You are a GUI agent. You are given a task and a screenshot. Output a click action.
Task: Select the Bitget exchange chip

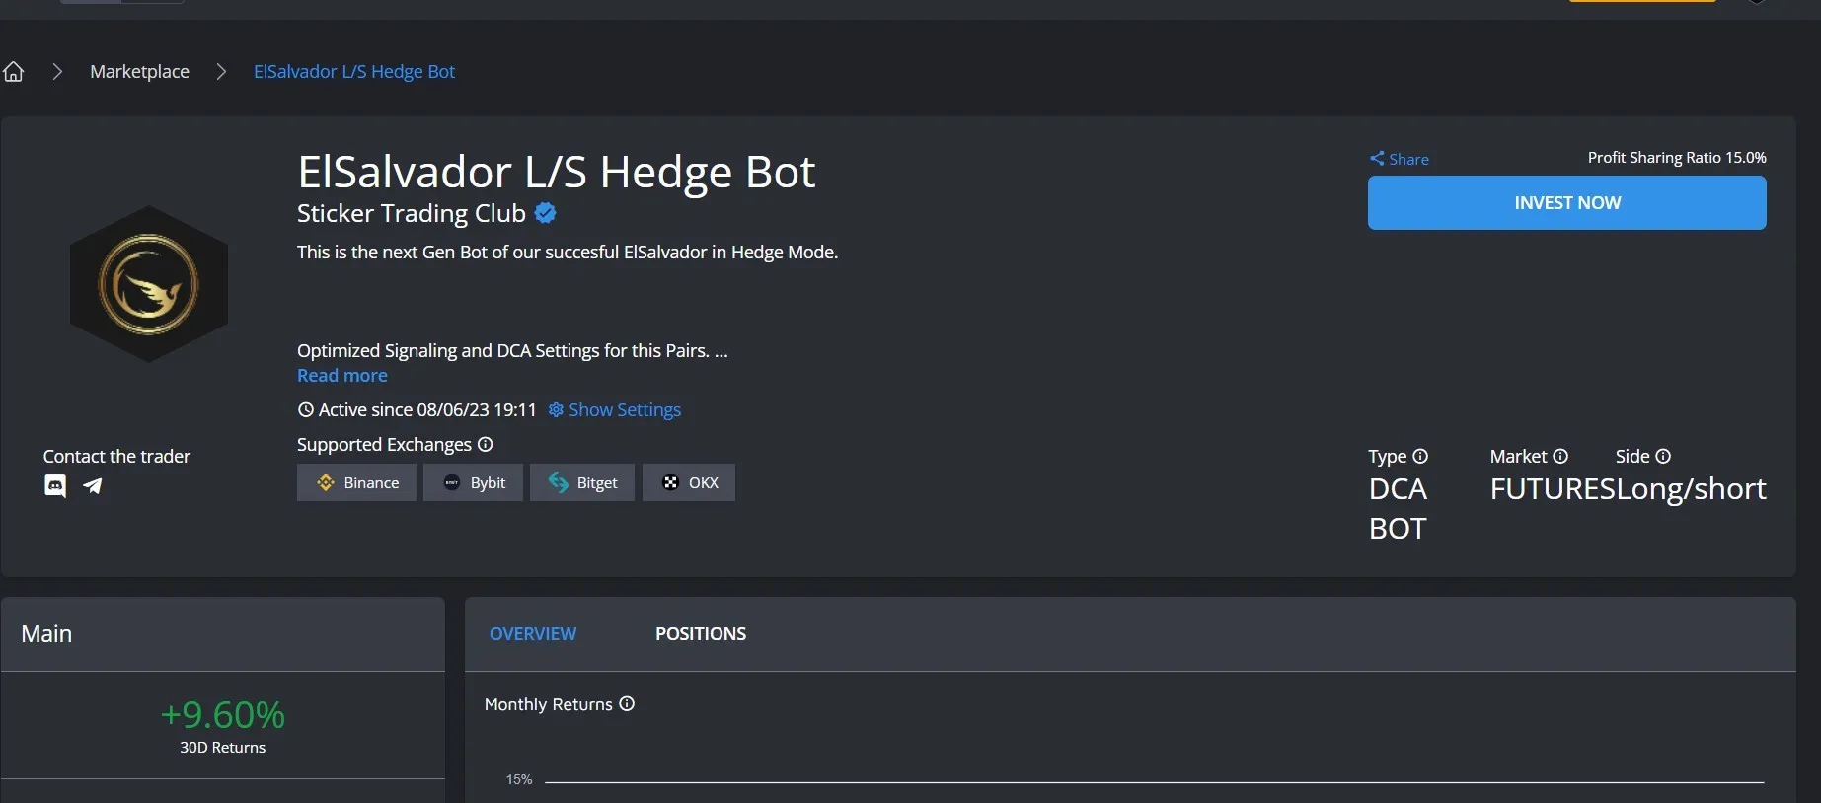click(x=582, y=482)
